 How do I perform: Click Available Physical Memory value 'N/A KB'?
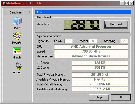coord(100,79)
